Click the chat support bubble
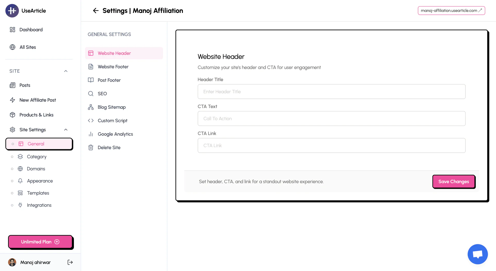Image resolution: width=496 pixels, height=271 pixels. pyautogui.click(x=477, y=254)
